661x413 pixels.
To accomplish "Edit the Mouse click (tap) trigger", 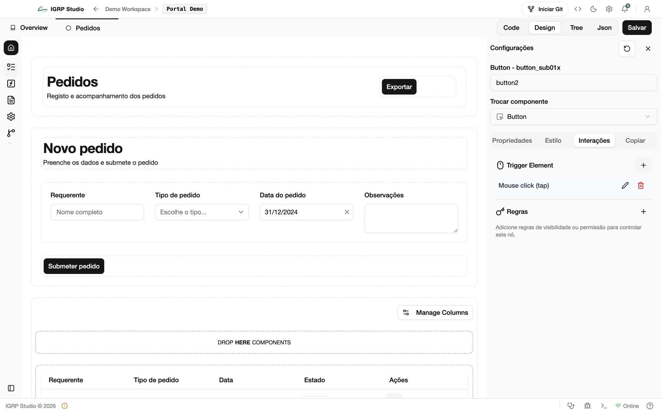I will pyautogui.click(x=625, y=185).
